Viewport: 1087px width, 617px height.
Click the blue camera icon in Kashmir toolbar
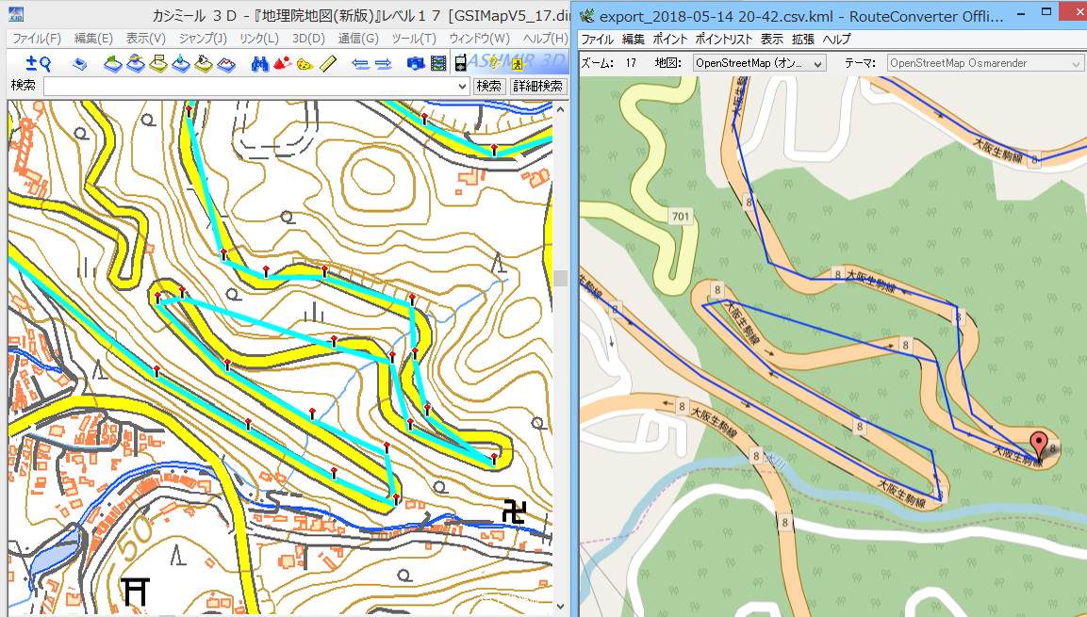coord(415,64)
